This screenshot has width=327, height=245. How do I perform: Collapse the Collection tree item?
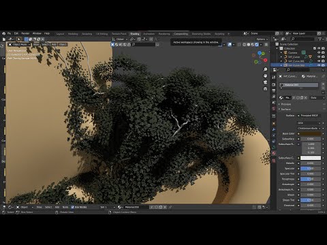click(x=277, y=48)
